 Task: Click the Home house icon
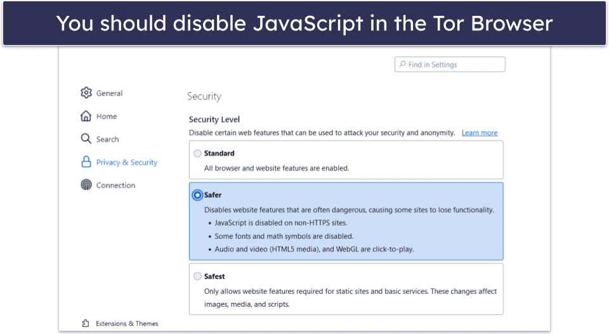(x=86, y=116)
